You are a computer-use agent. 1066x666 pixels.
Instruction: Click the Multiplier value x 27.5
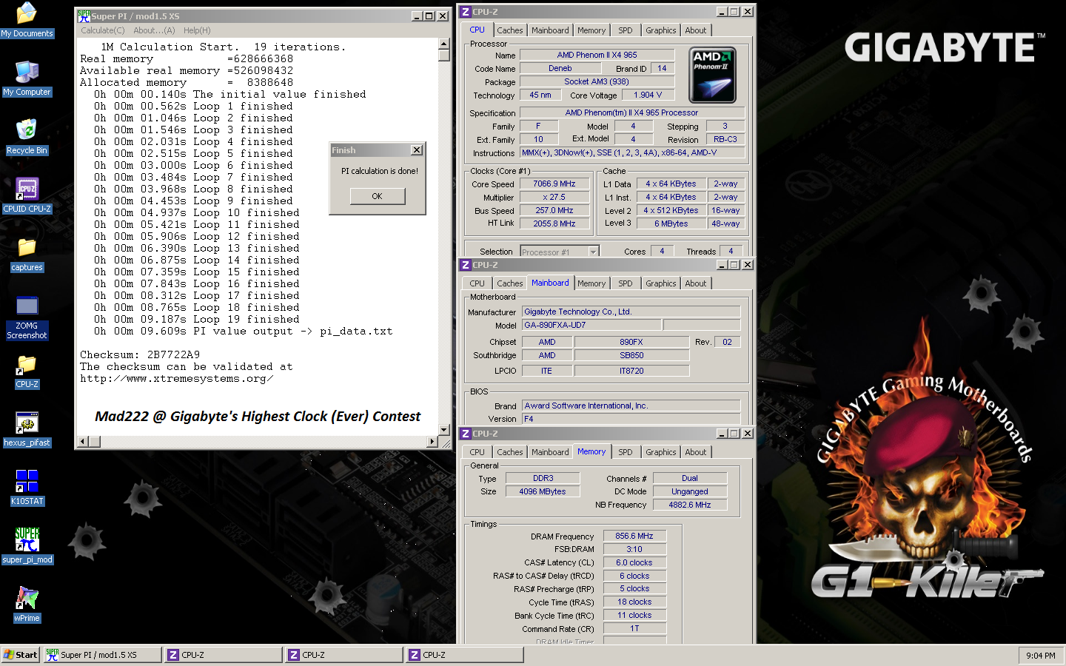coord(554,197)
